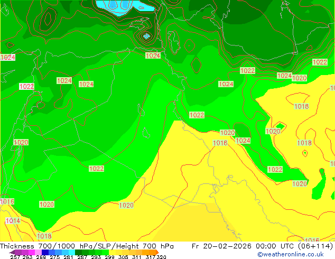Screen dimensions: 335x259
Task: Click the legend value 275
Action: [55, 257]
